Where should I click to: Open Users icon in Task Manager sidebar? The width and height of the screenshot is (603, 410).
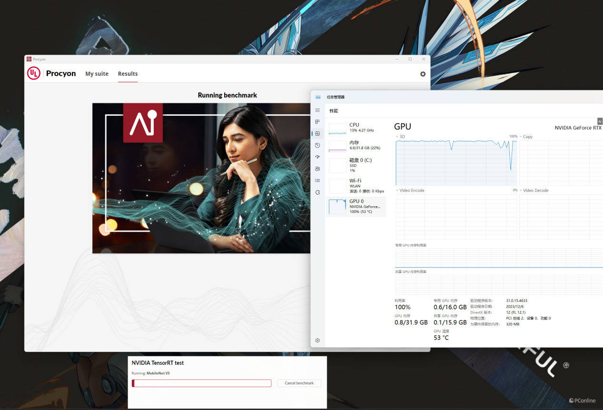pos(317,169)
